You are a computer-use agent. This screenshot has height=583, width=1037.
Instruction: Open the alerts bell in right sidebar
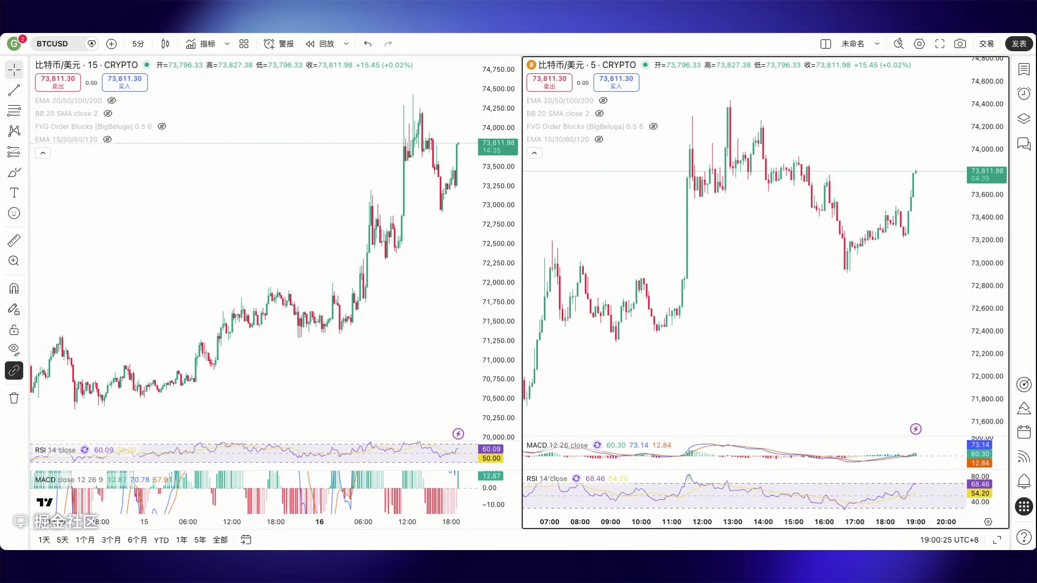pyautogui.click(x=1023, y=481)
